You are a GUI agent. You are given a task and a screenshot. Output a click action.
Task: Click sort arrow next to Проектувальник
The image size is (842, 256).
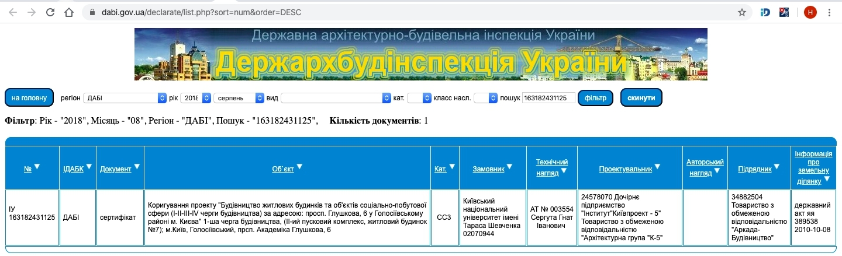pos(657,167)
